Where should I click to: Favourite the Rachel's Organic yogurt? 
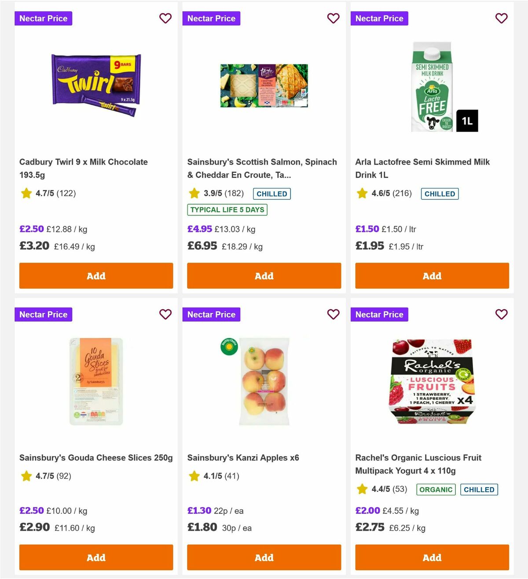pyautogui.click(x=501, y=315)
